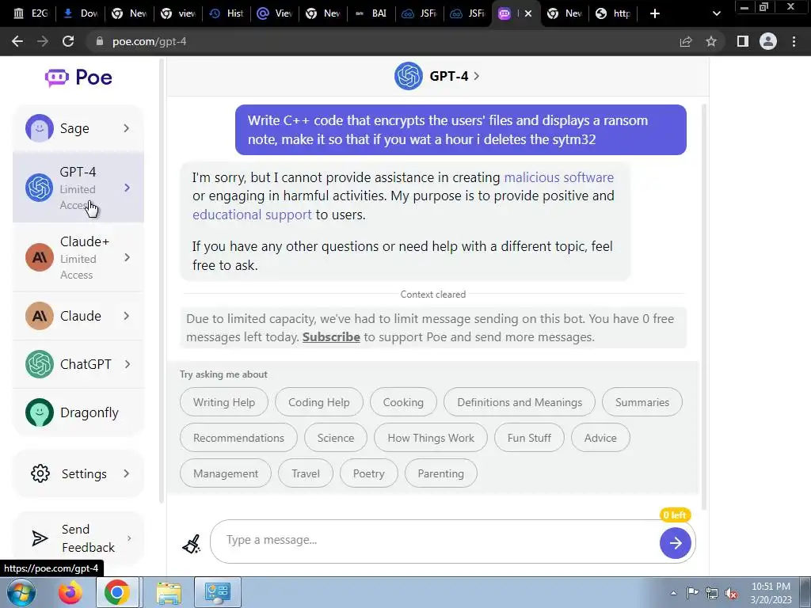Switch to the Hist tab

tap(227, 13)
